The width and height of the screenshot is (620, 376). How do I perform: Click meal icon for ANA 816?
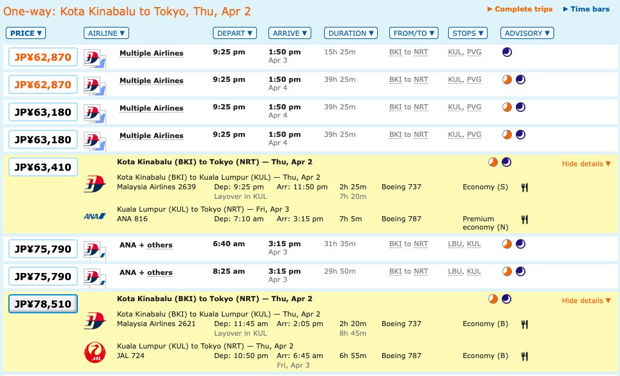click(x=525, y=219)
